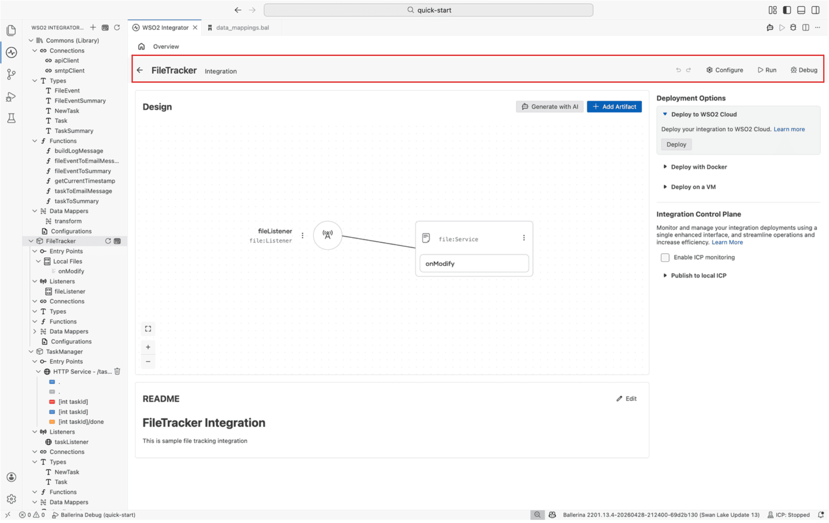Click the add plus icon in WSO2 Integrator panel header

pos(93,27)
